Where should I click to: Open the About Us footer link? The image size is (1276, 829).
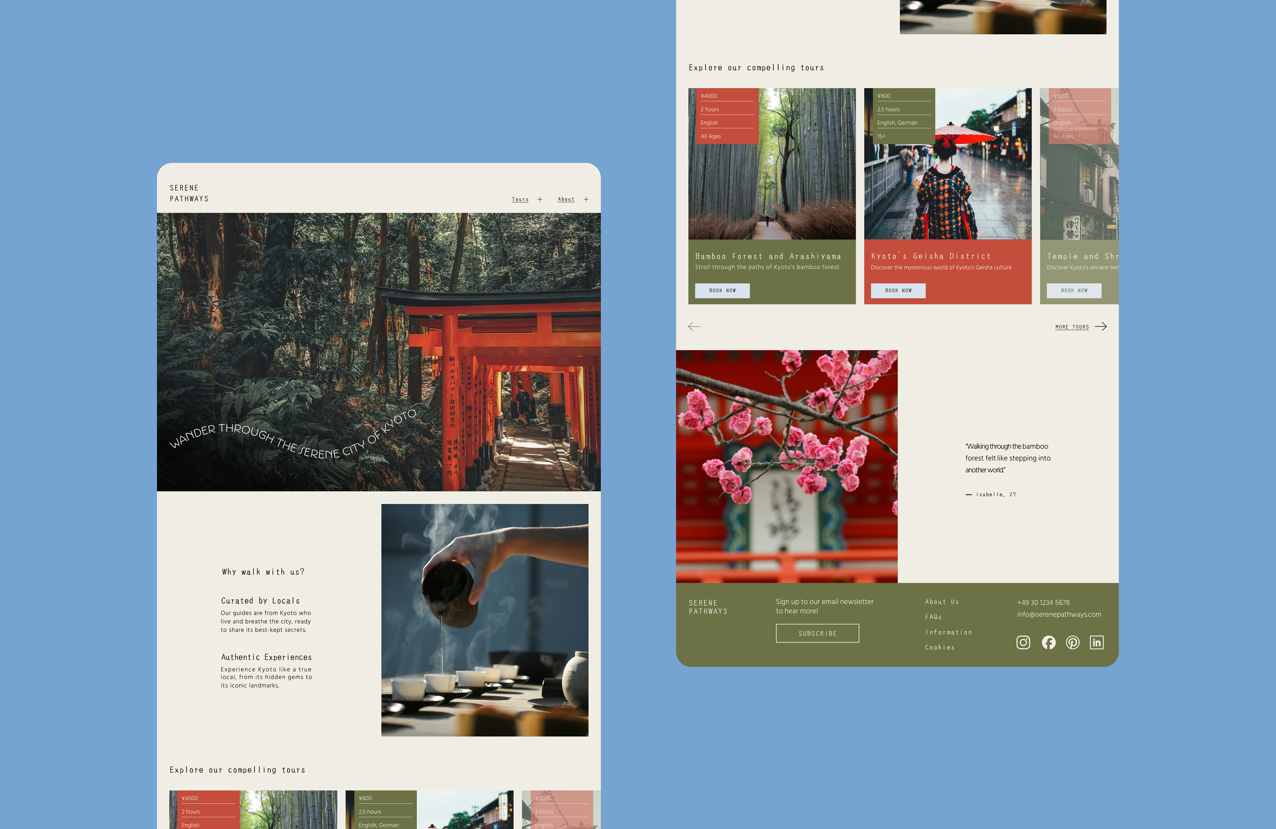click(941, 602)
